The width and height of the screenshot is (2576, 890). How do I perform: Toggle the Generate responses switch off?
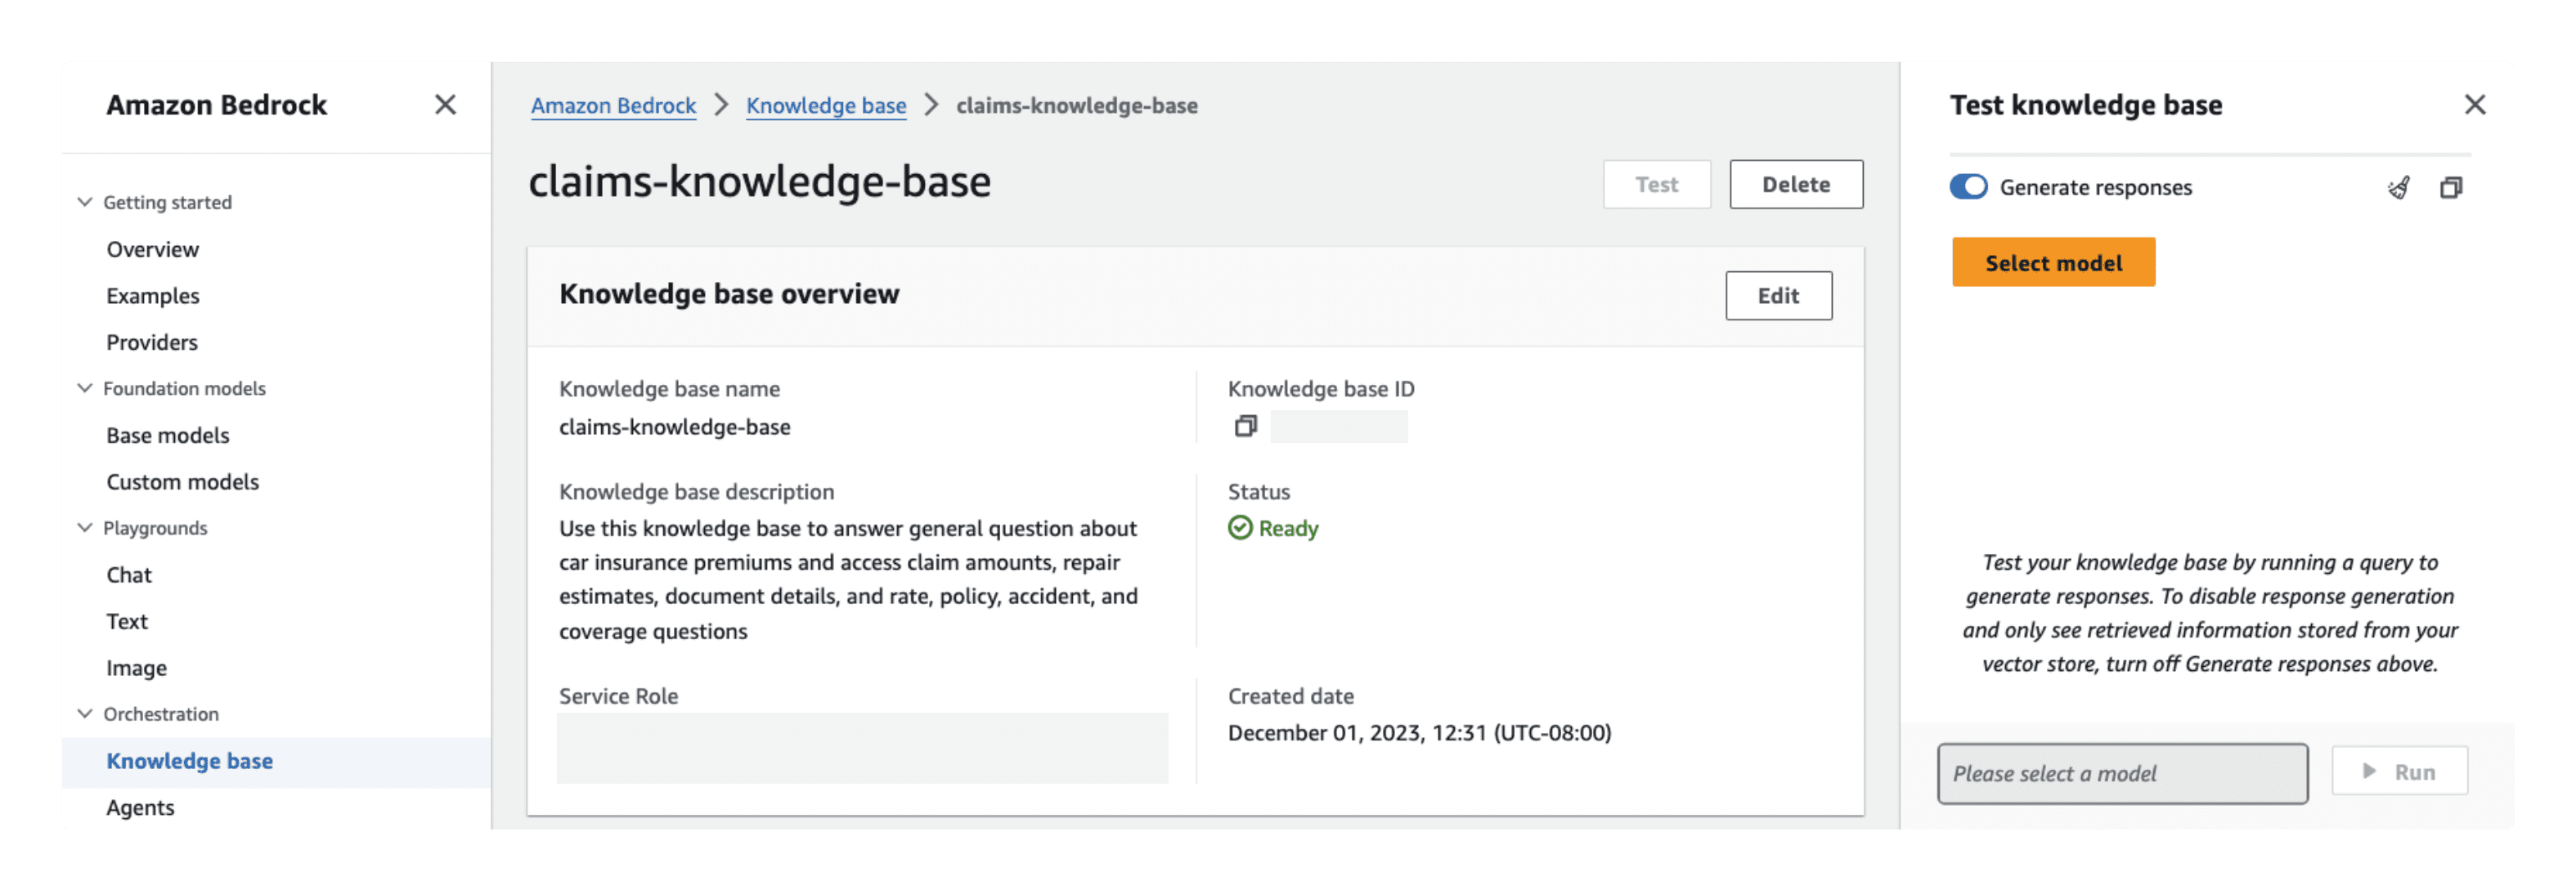[x=1970, y=186]
